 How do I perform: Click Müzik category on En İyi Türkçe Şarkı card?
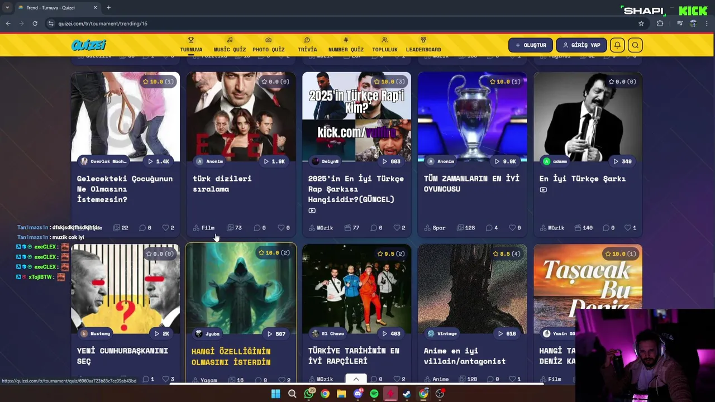point(552,228)
